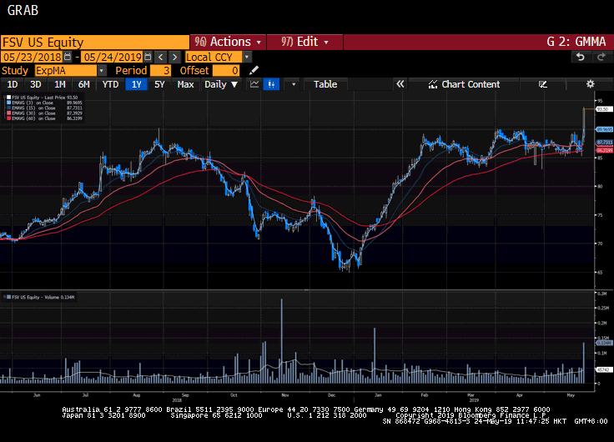
Task: Click the GRAB title text
Action: [23, 10]
